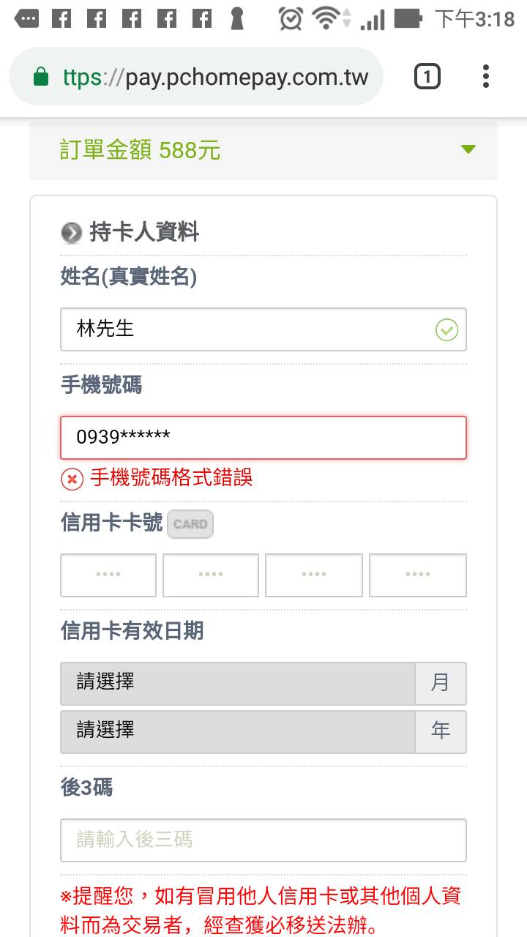Tap the red error icon under phone number
The width and height of the screenshot is (527, 937).
[72, 479]
